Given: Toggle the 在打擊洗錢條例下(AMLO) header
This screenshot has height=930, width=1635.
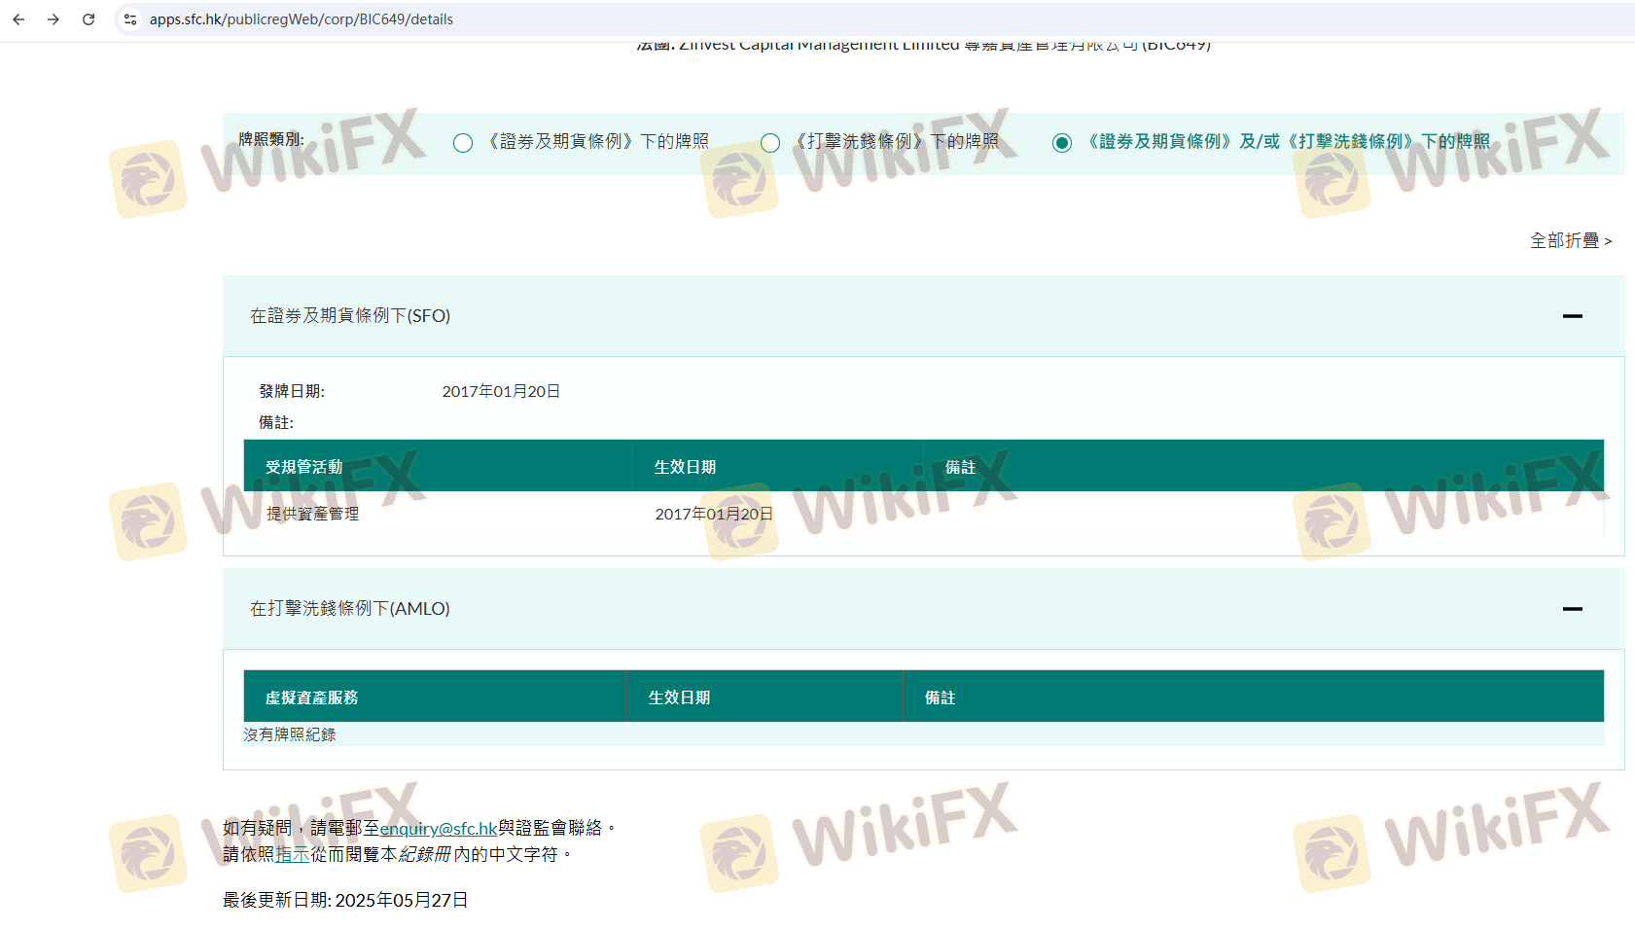Looking at the screenshot, I should (350, 609).
